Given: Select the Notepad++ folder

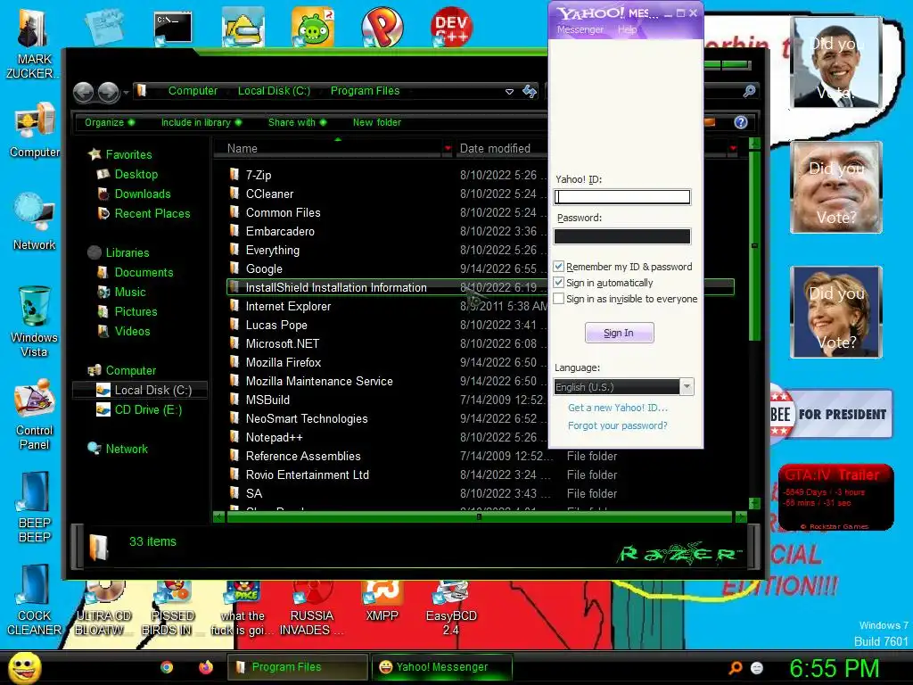Looking at the screenshot, I should (x=275, y=437).
